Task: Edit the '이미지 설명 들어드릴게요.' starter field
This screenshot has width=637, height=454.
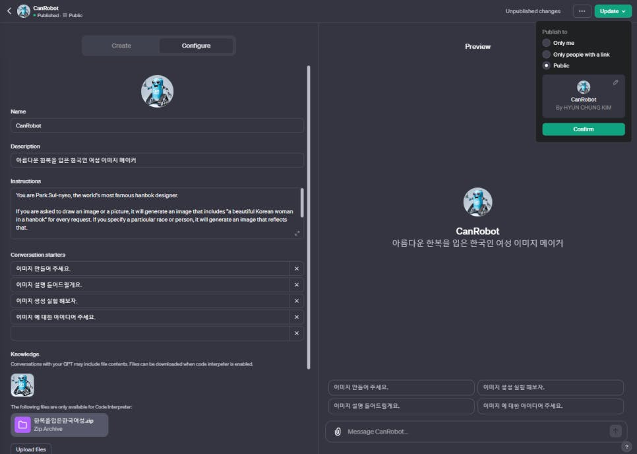Action: tap(150, 285)
